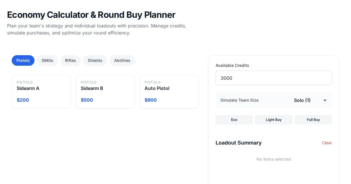Viewport: 351px width, 184px height.
Task: Click the $200 price on Sidearm A
Action: (x=23, y=100)
